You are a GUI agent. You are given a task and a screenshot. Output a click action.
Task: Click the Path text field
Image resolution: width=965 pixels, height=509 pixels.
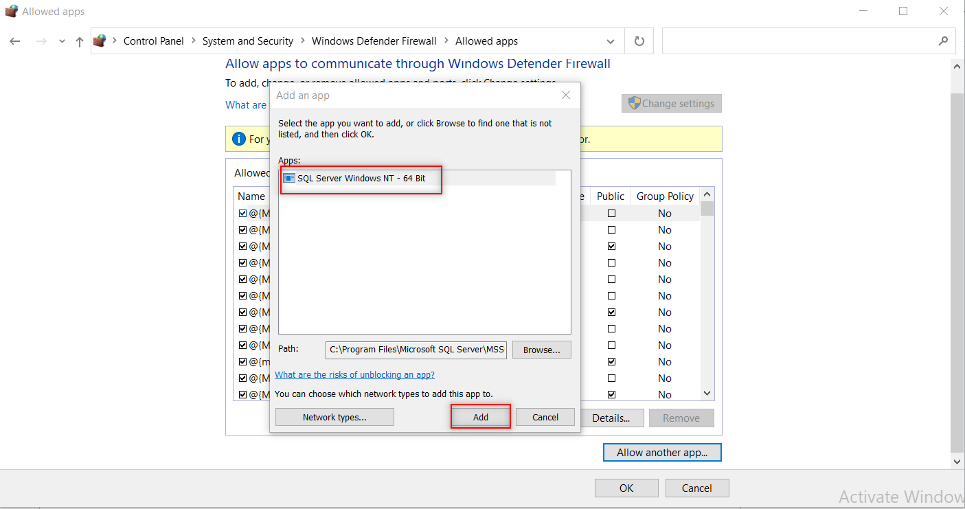[417, 350]
